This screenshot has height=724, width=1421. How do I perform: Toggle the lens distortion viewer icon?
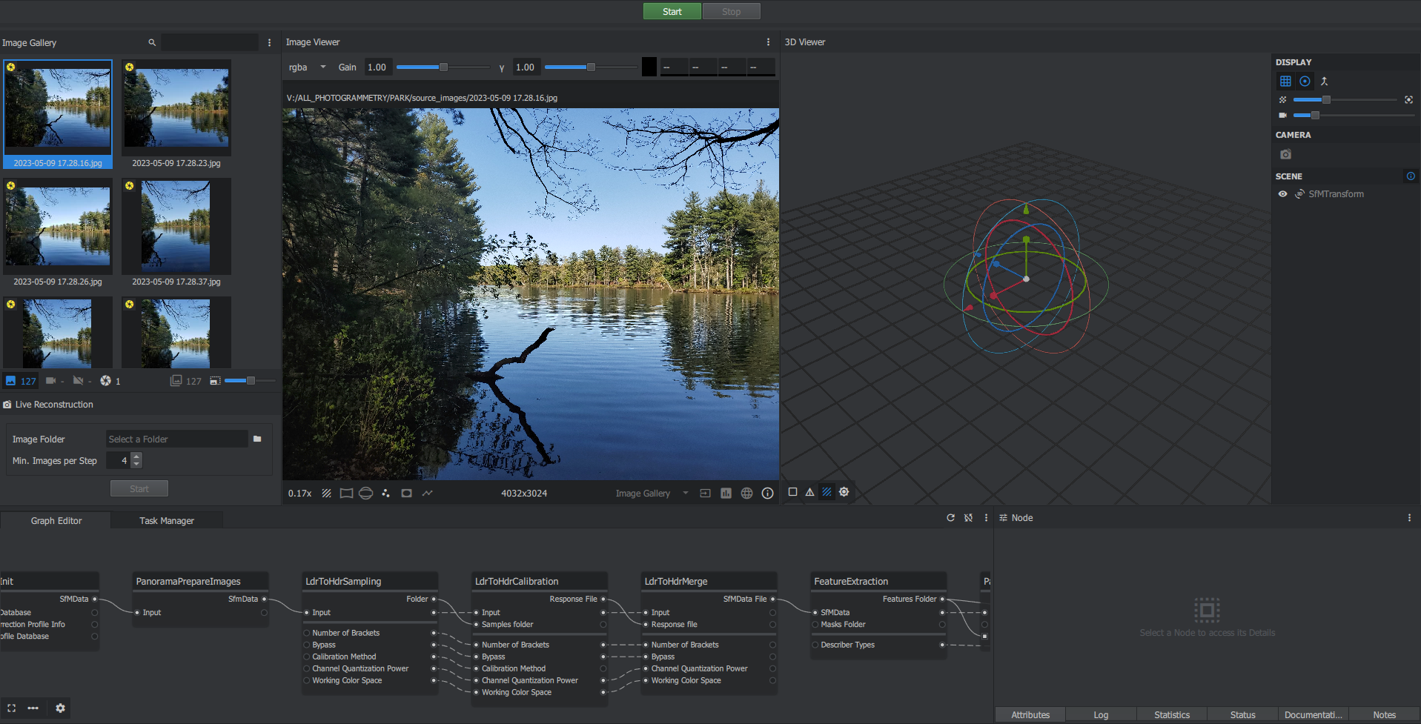point(346,494)
